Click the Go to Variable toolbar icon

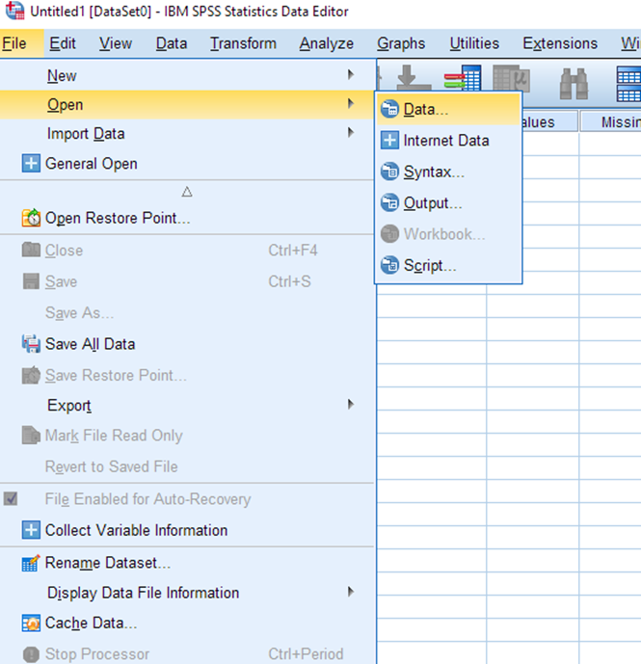point(463,77)
